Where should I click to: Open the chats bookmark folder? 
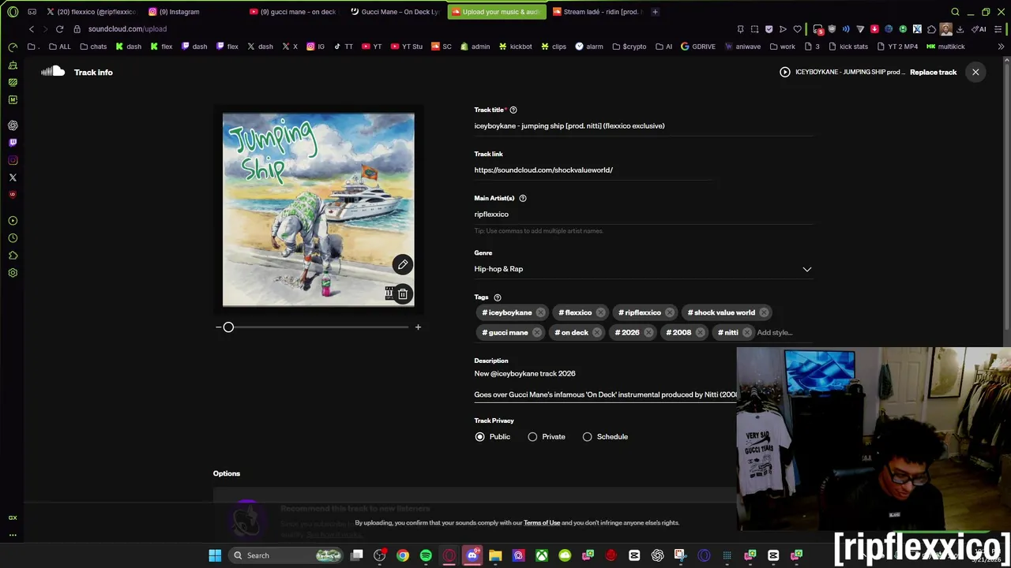[93, 47]
